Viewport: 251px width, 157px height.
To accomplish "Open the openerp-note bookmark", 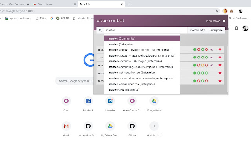I will (x=18, y=18).
